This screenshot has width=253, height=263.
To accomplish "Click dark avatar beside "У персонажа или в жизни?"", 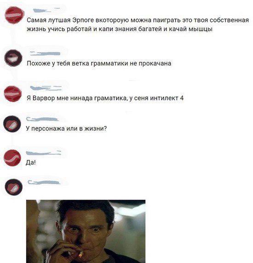I will coord(12,124).
